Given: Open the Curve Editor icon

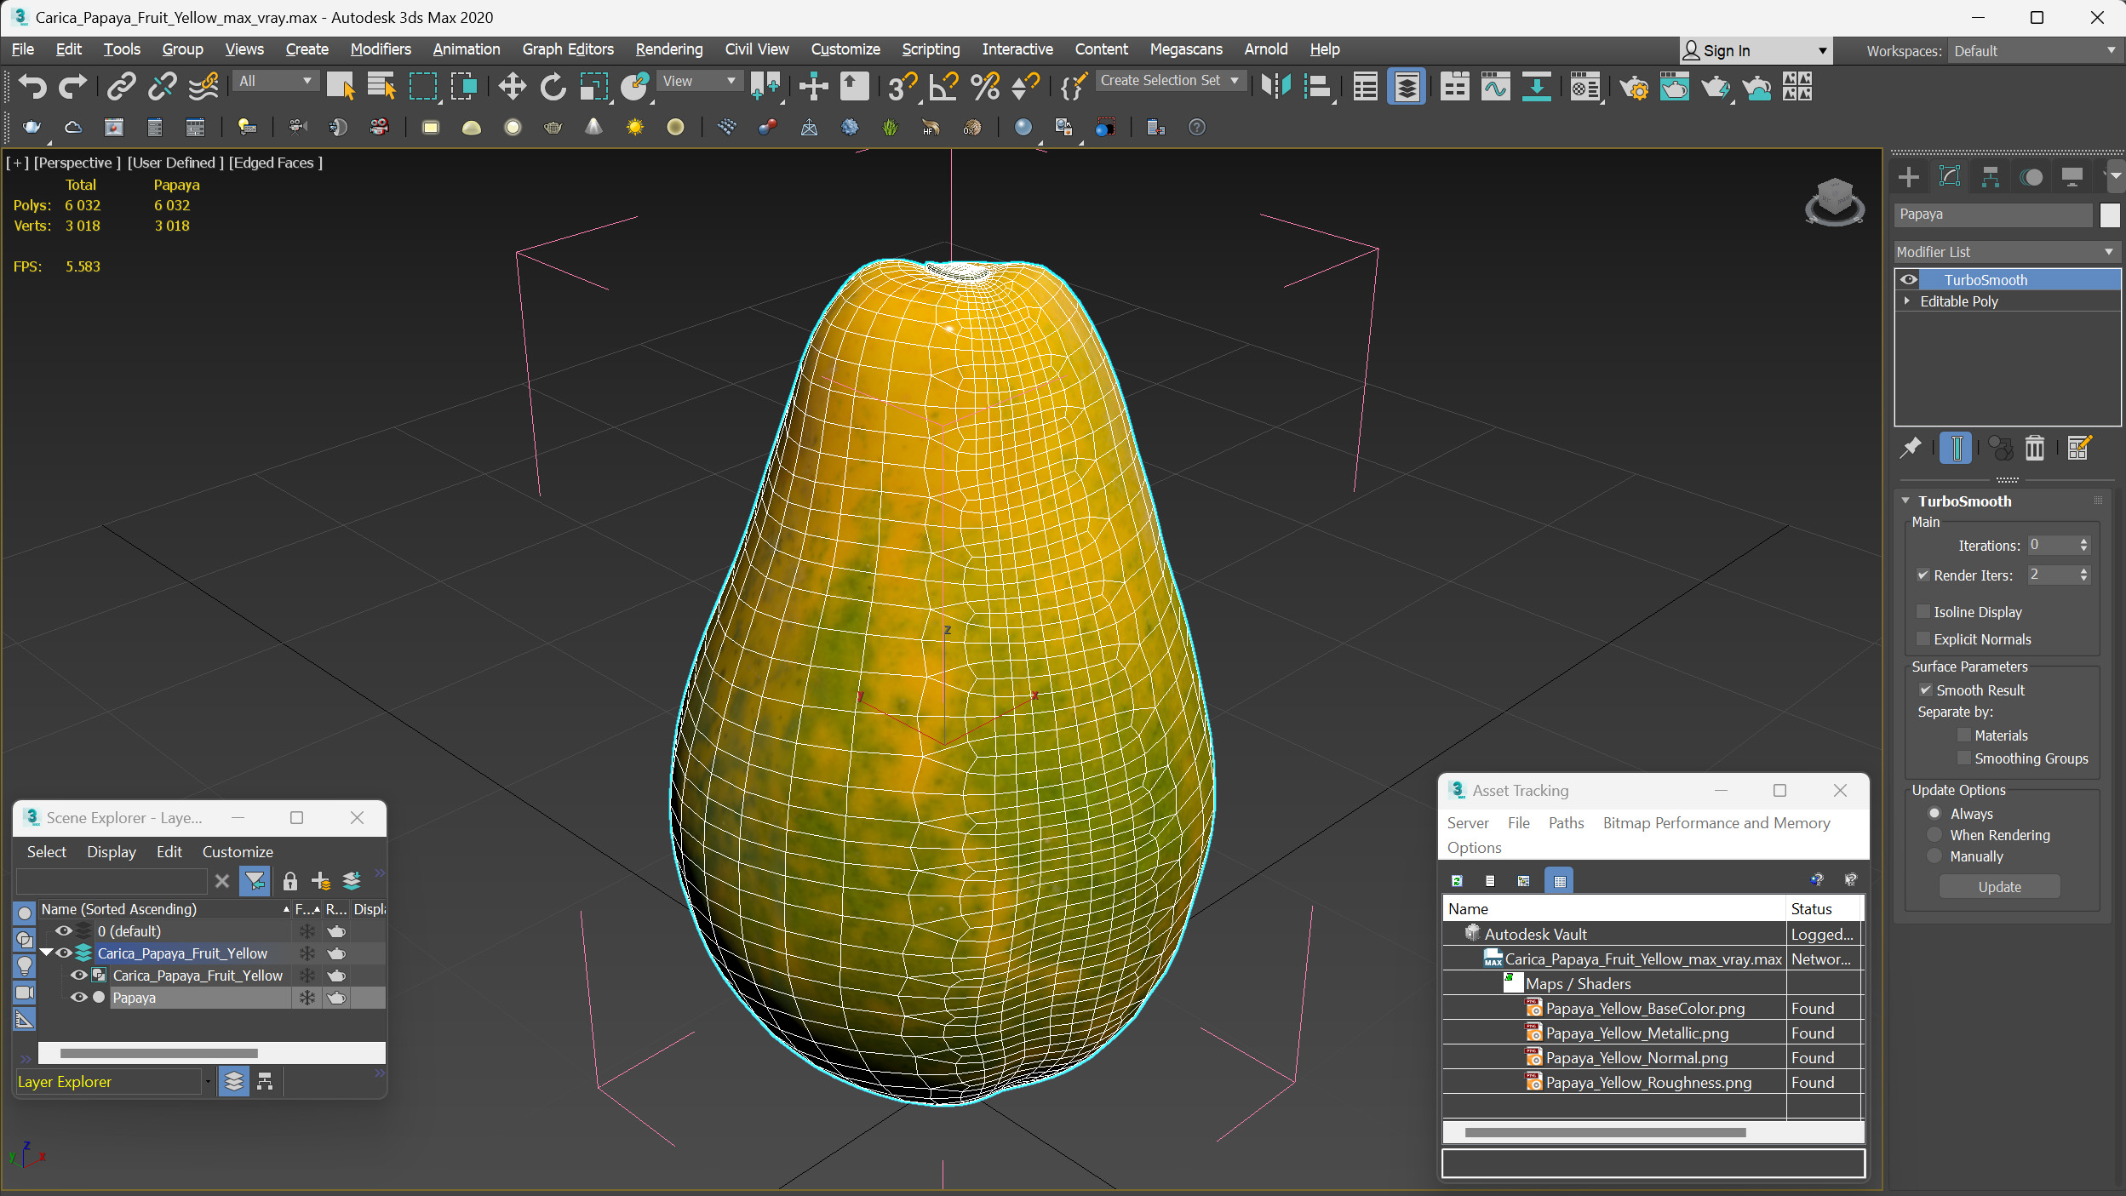Looking at the screenshot, I should (x=1495, y=86).
